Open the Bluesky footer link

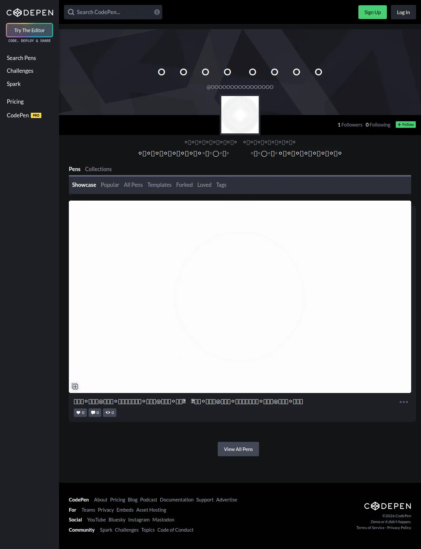tap(117, 520)
